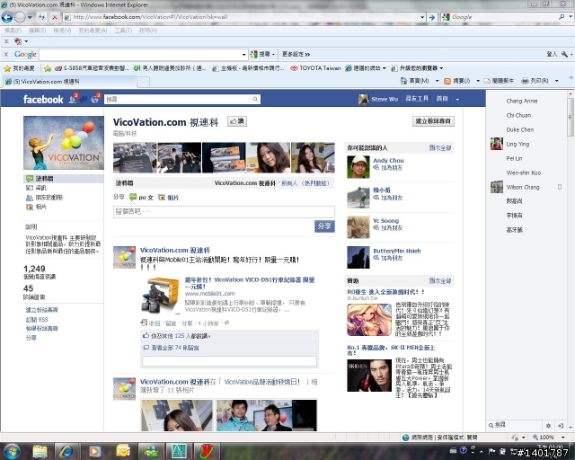Open the menu labelled with (A)
The image size is (575, 460).
pyautogui.click(x=93, y=31)
